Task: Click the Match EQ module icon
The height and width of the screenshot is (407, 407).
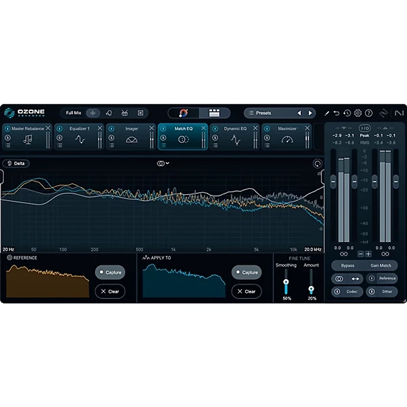Action: point(183,139)
